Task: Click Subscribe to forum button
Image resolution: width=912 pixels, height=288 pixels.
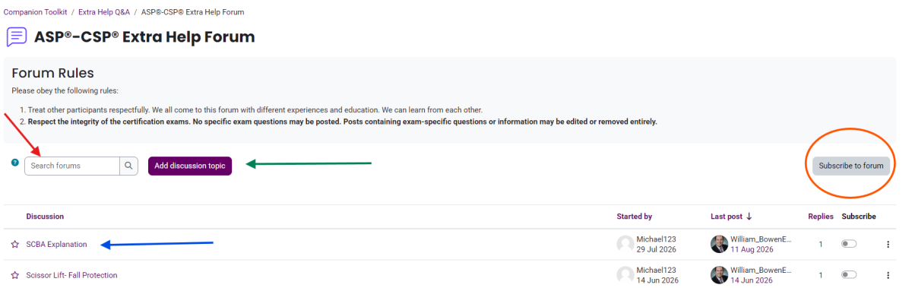Action: pyautogui.click(x=851, y=166)
